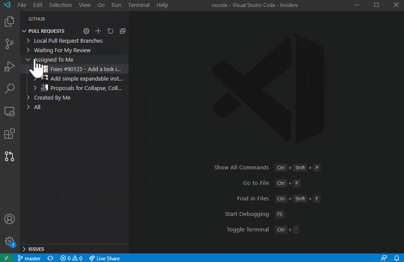Minimize the VS Code window

(x=357, y=5)
